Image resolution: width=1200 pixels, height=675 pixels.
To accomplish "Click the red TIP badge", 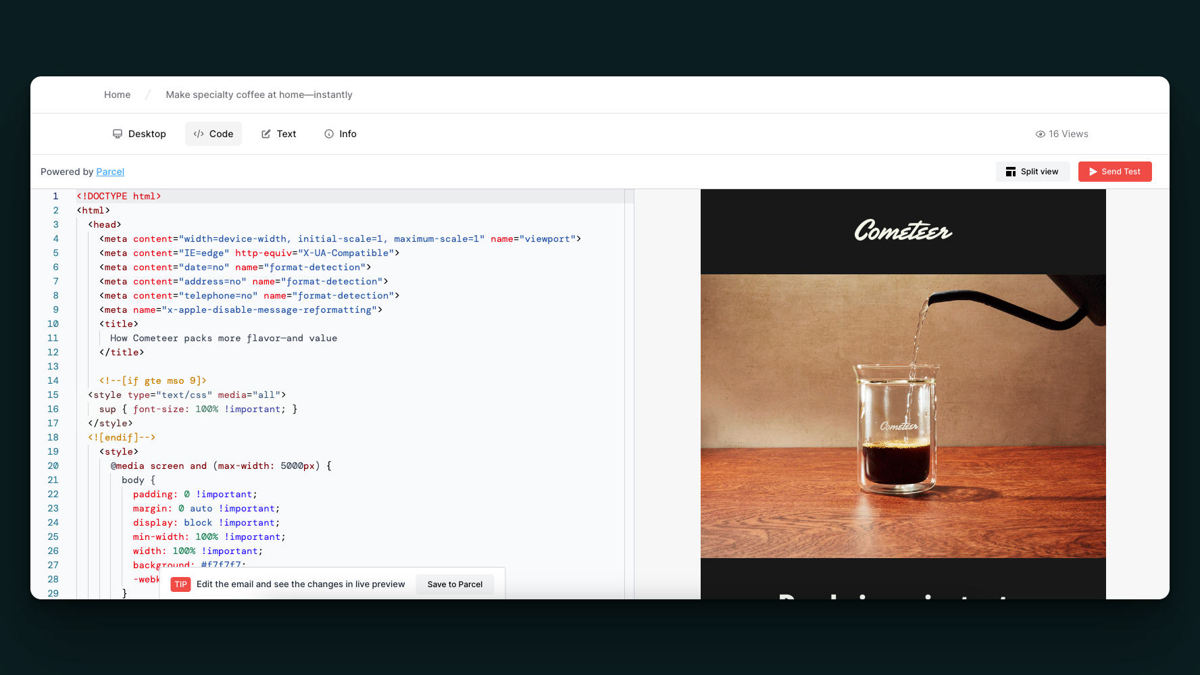I will point(180,584).
